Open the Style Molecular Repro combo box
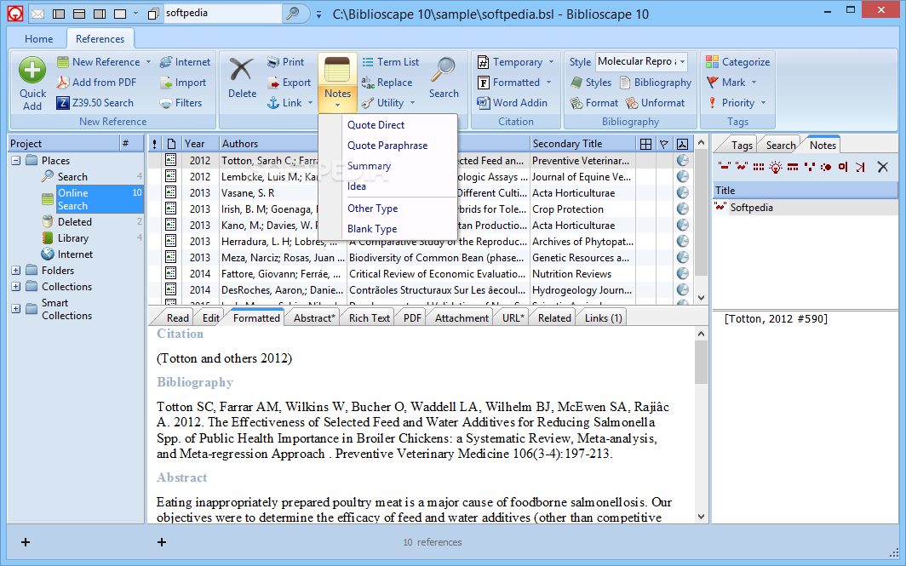This screenshot has width=906, height=566. (641, 61)
